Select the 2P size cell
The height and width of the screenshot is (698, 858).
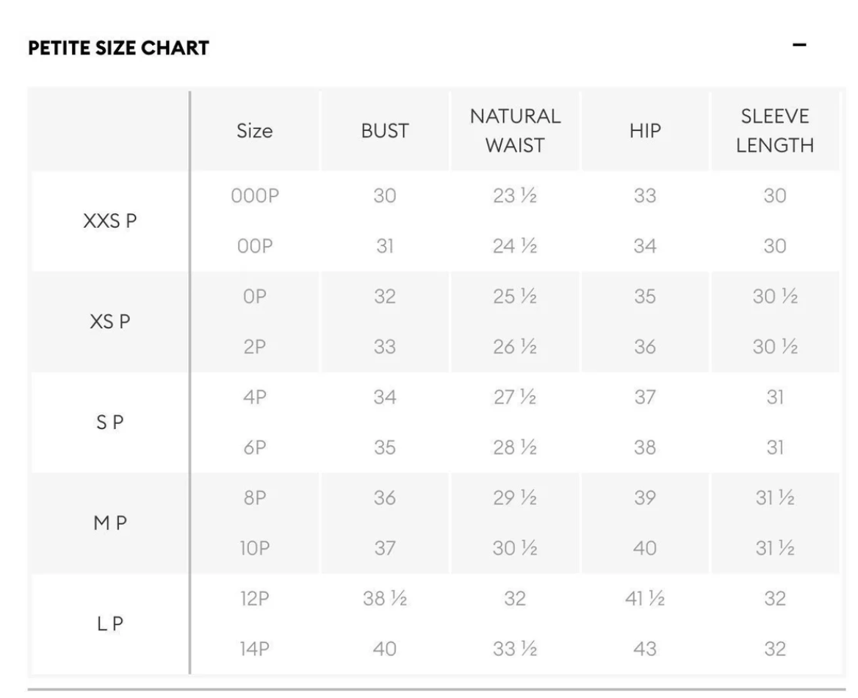(254, 347)
